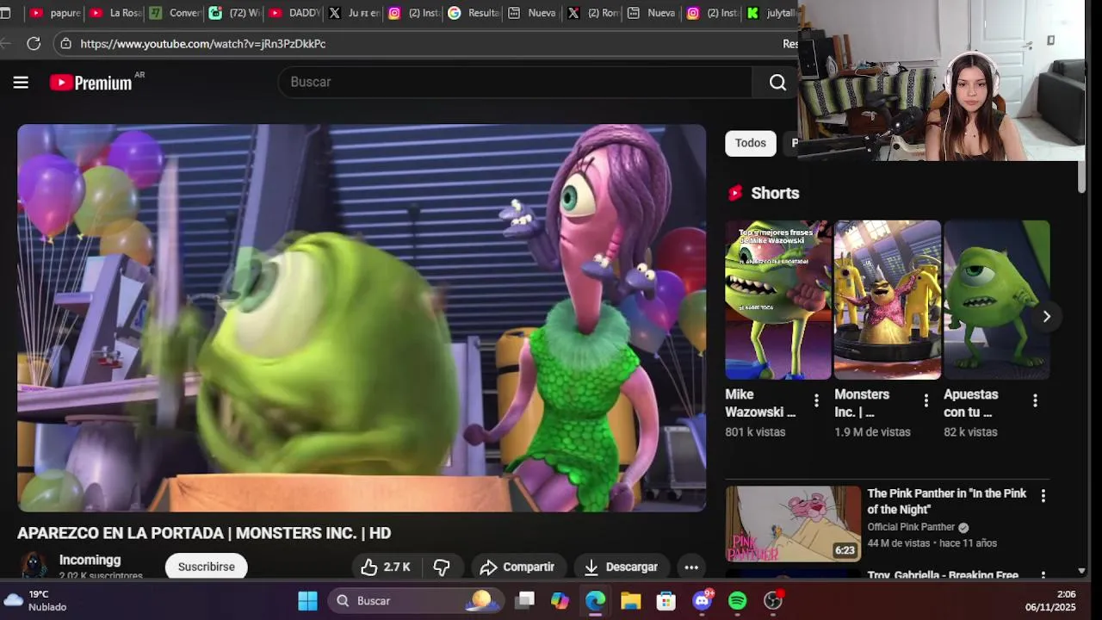1102x620 pixels.
Task: Open options menu for 'Monsters Inc.' Short
Action: 926,400
